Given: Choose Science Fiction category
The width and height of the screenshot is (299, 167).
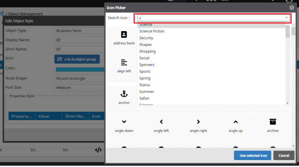Looking at the screenshot, I should (211, 31).
